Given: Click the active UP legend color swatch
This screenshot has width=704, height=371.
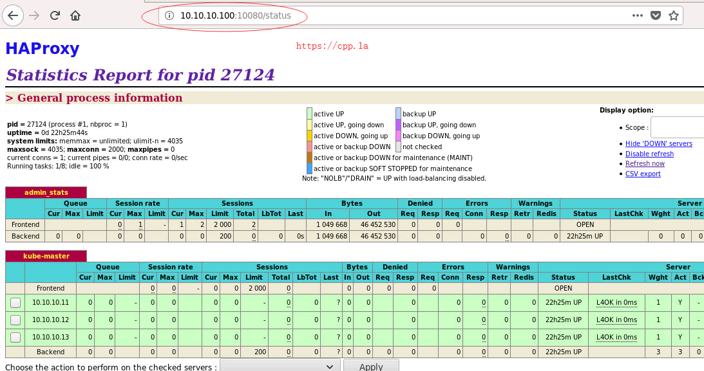Looking at the screenshot, I should [x=309, y=113].
